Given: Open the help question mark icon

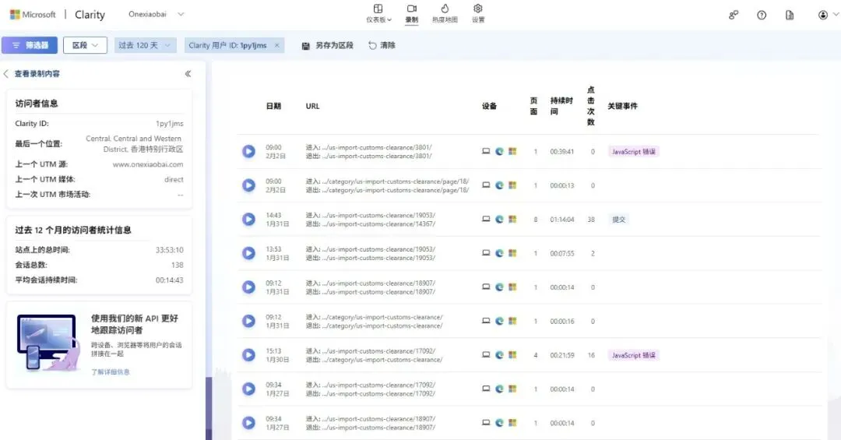Looking at the screenshot, I should point(762,15).
